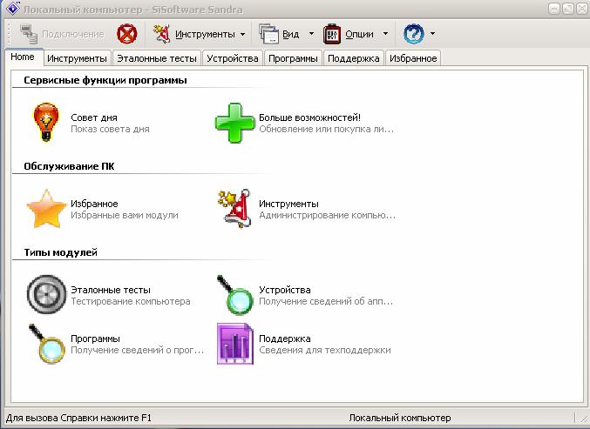
Task: Click the toolbar drag handle grip
Action: coord(9,34)
